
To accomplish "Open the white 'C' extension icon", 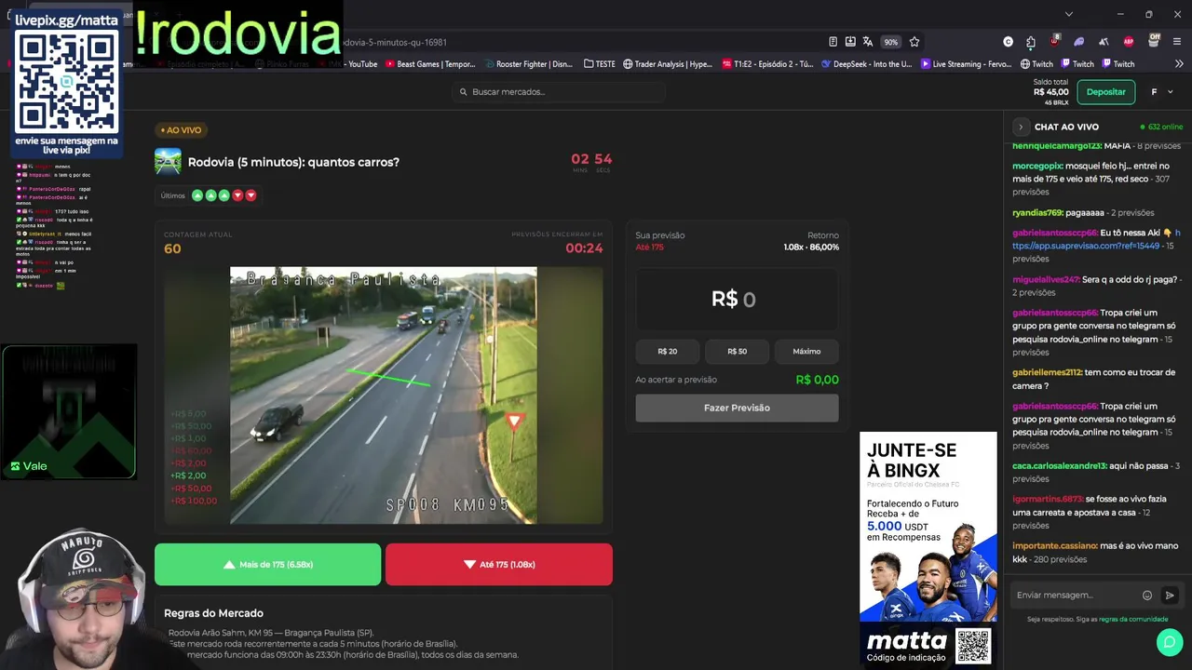I will pos(1008,42).
